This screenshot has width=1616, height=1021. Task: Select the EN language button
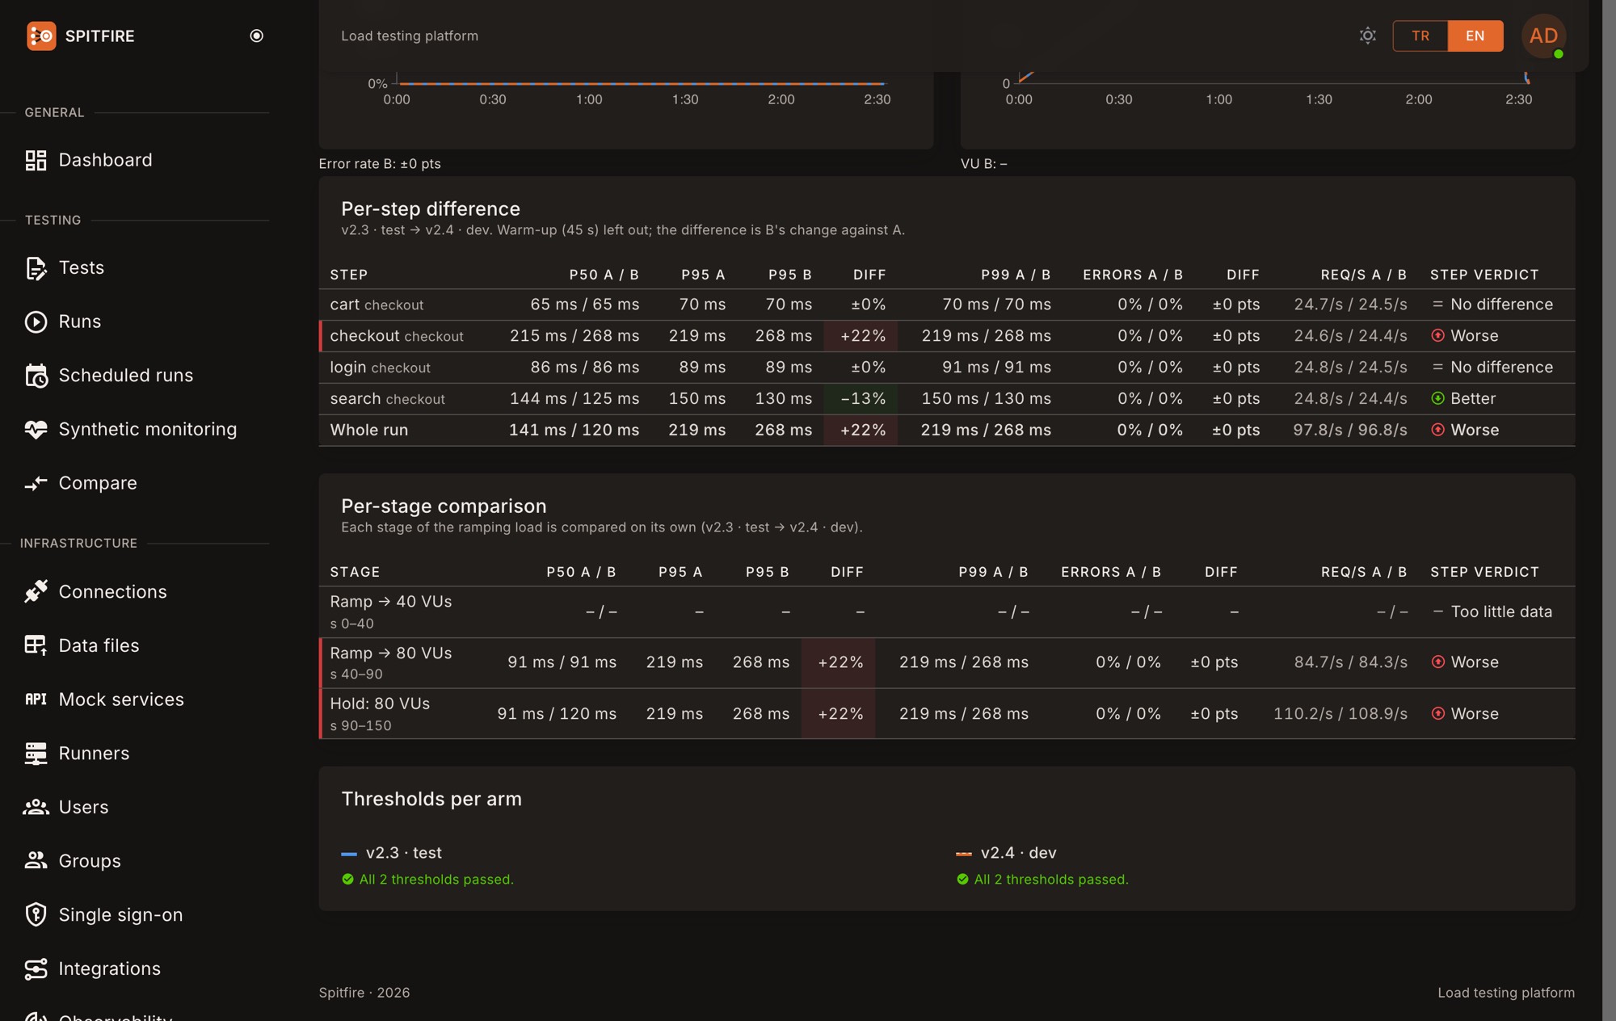point(1475,36)
